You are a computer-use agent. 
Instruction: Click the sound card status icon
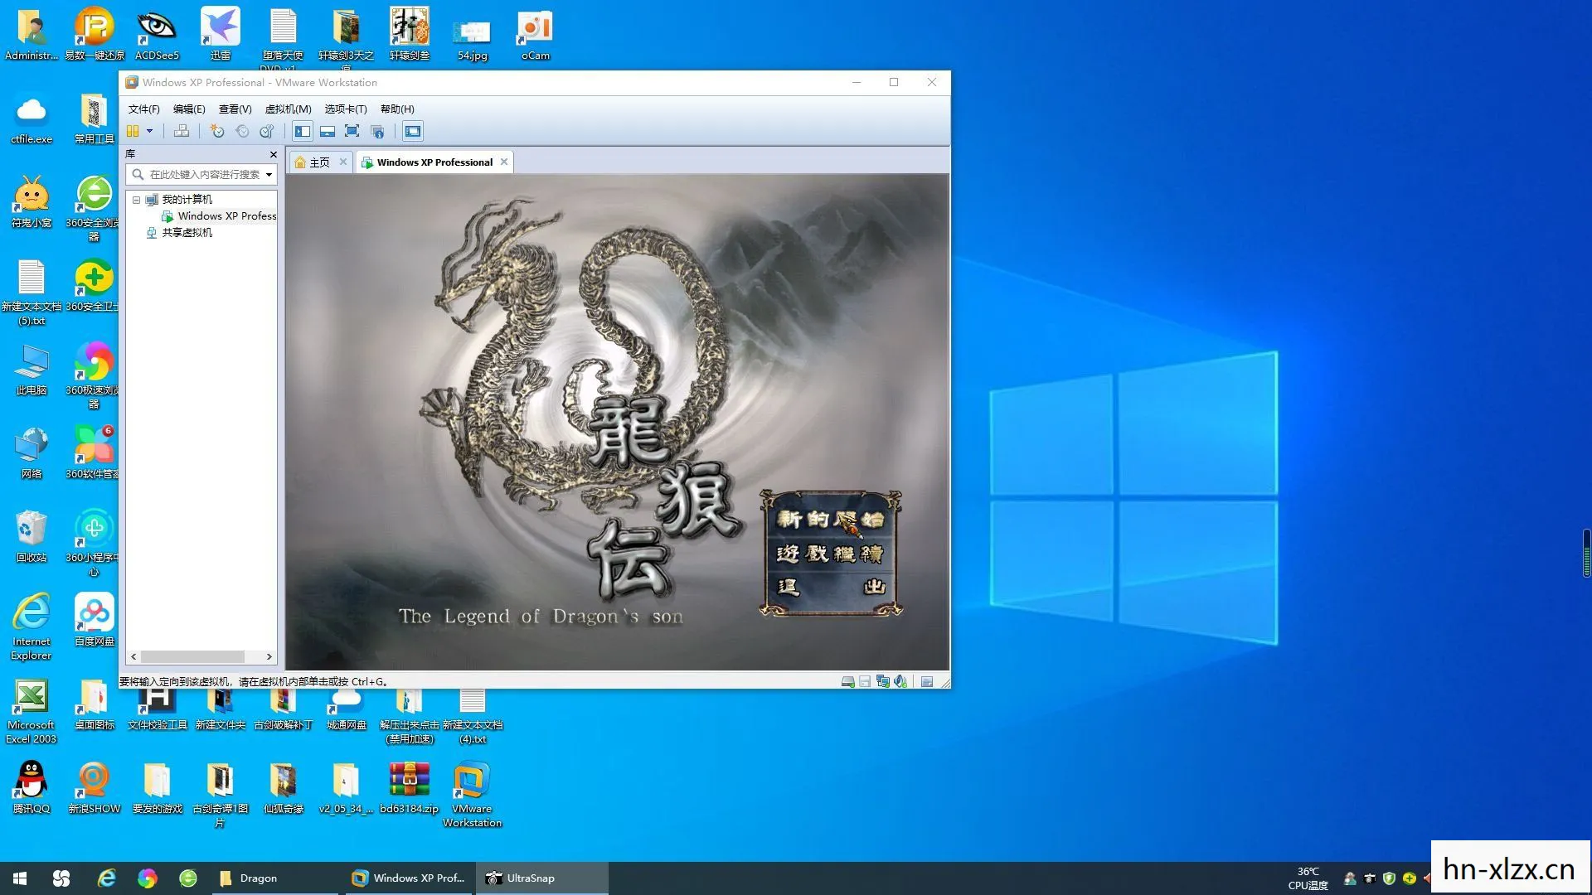(x=900, y=681)
